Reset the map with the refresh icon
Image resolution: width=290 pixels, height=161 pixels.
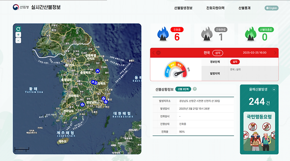18,29
